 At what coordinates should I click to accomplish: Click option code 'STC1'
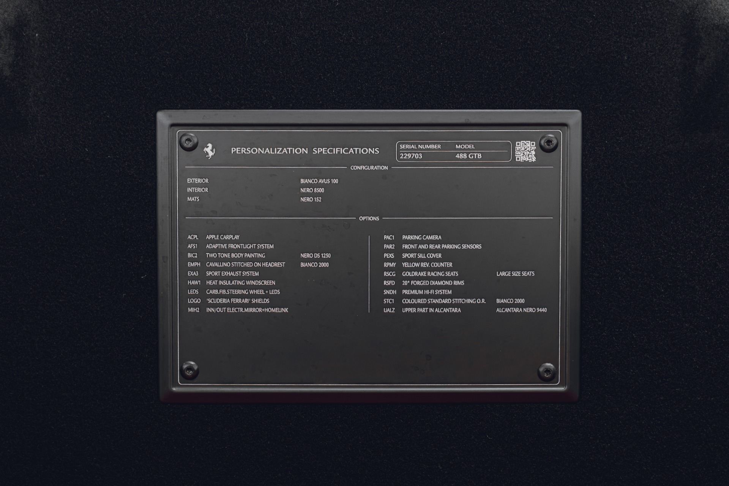(389, 301)
